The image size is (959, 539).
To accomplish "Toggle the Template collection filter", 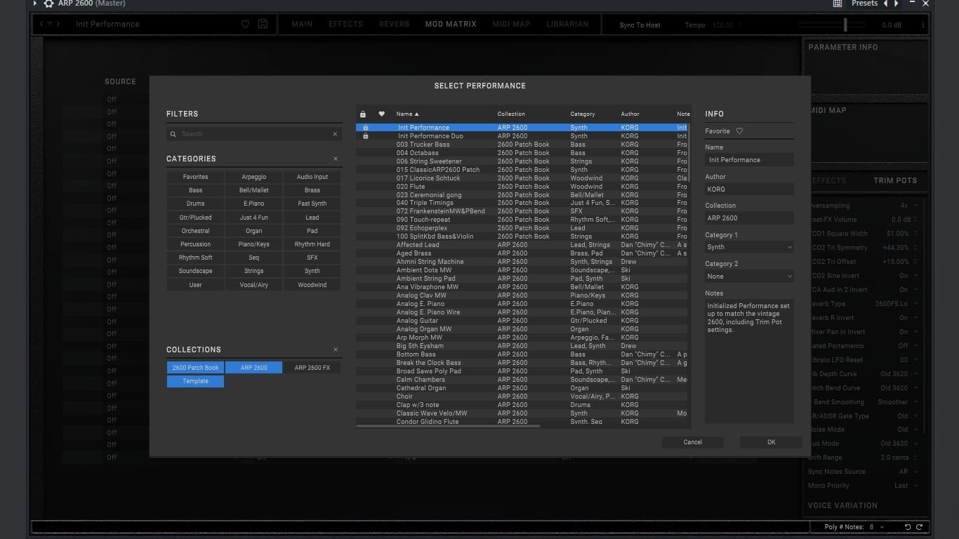I will point(195,381).
